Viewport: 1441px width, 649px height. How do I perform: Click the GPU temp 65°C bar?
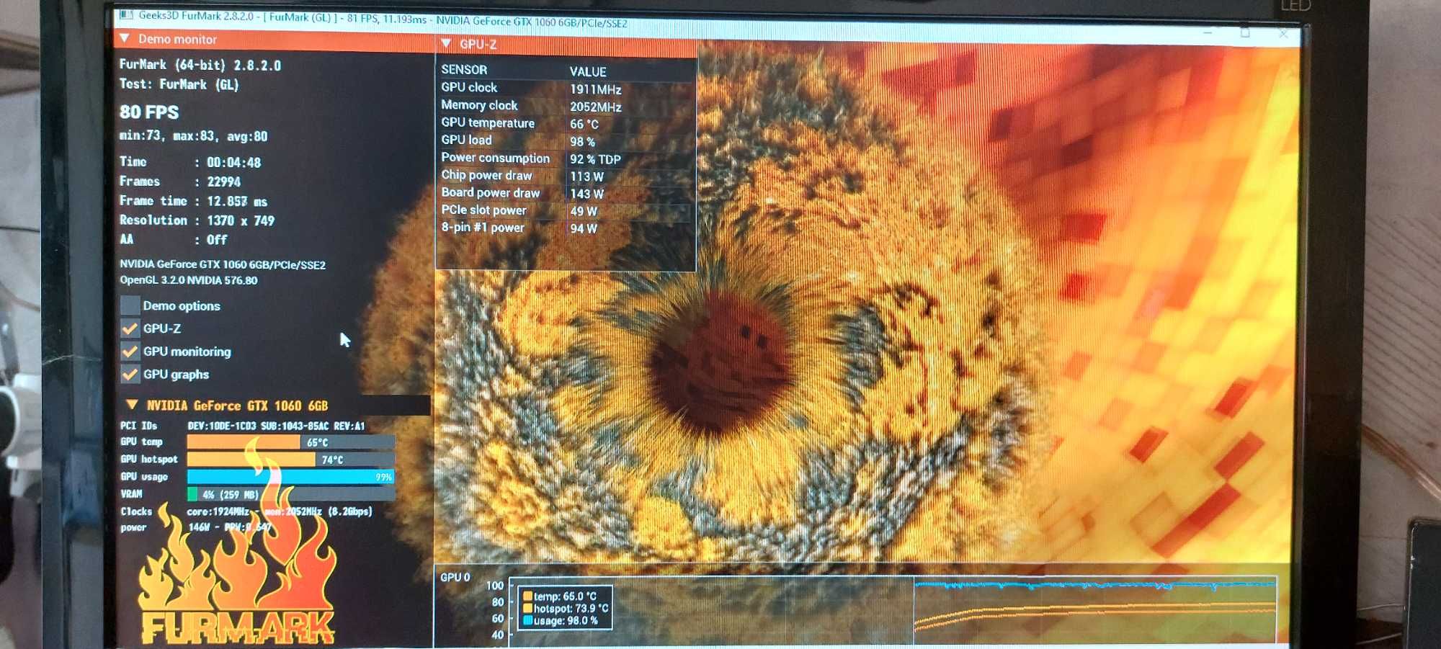291,442
